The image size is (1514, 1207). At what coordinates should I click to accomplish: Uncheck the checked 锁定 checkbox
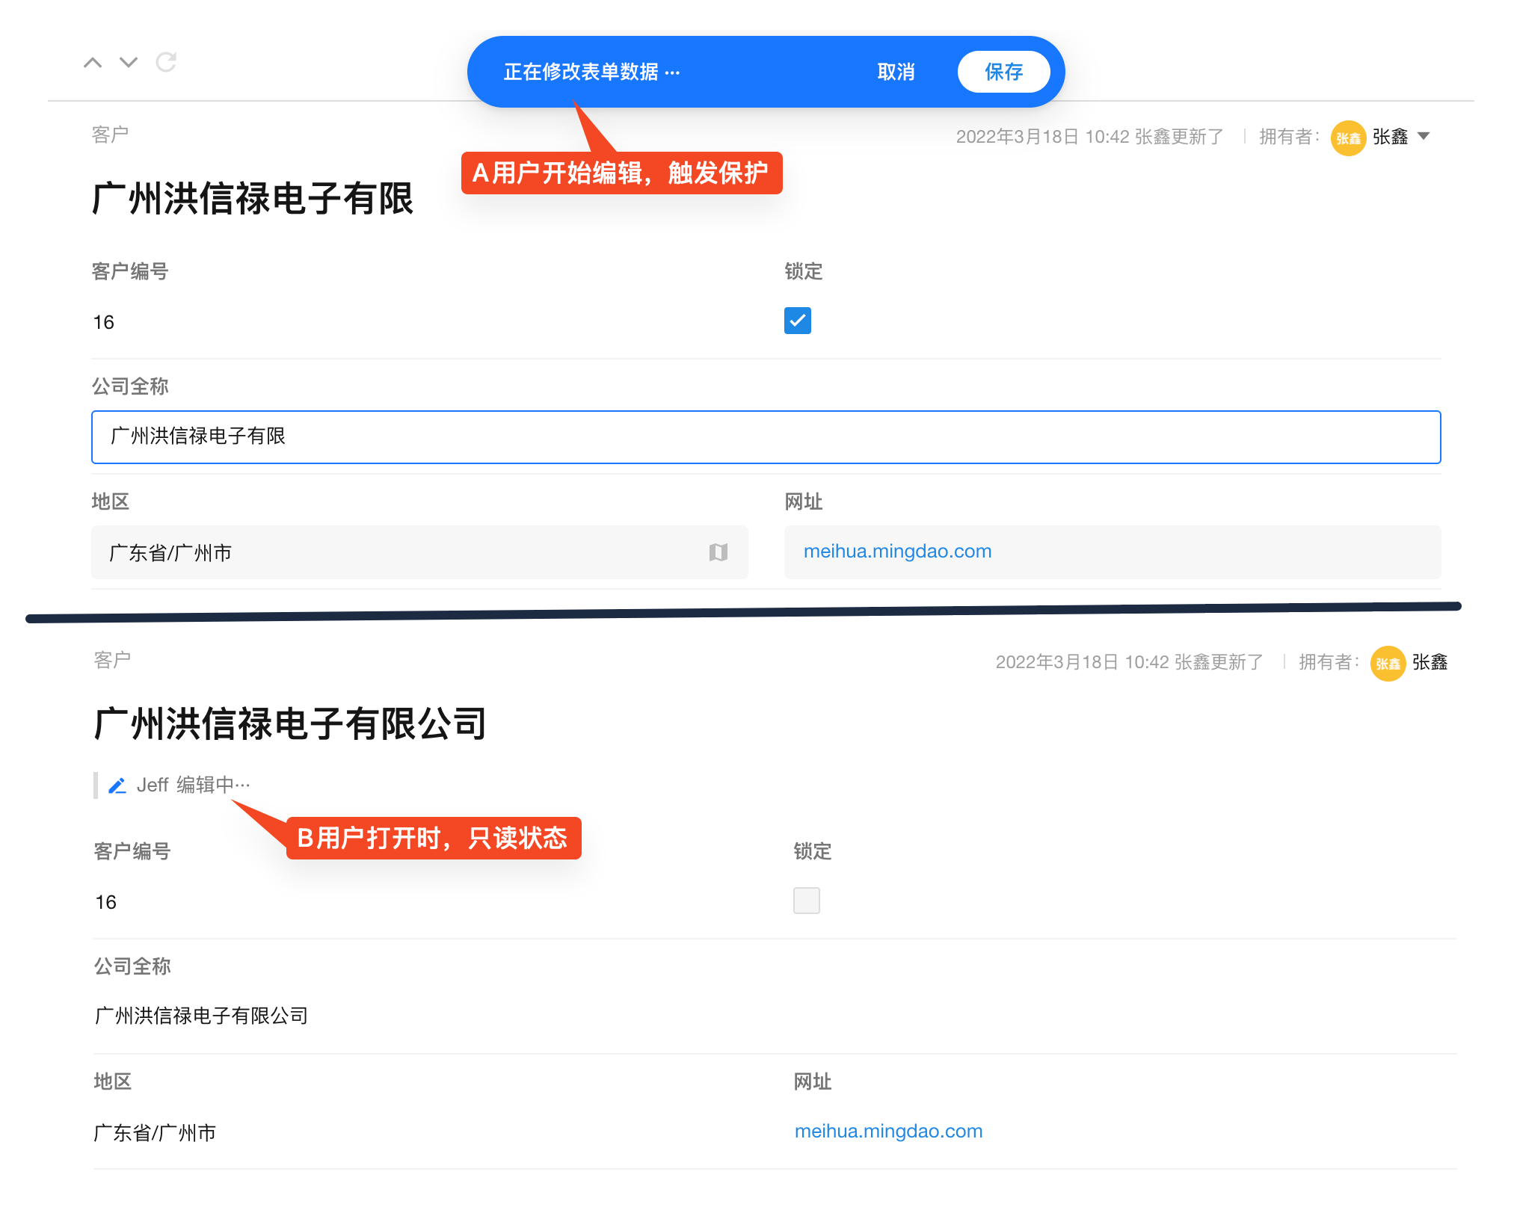(797, 321)
